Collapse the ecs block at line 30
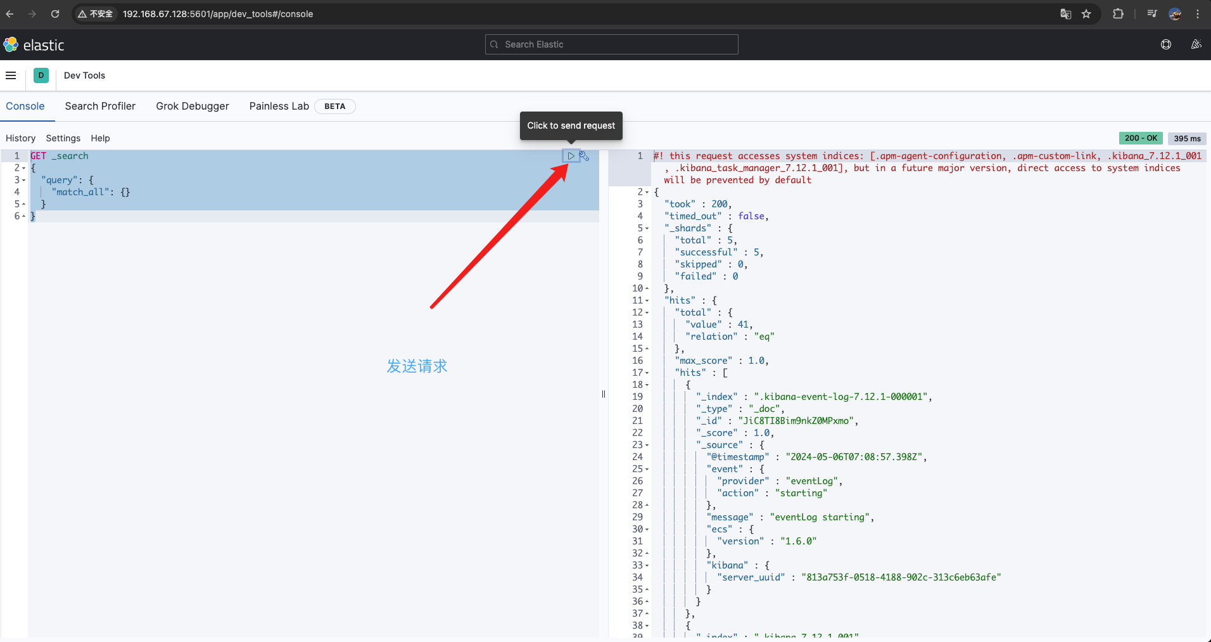This screenshot has width=1211, height=642. [x=647, y=530]
